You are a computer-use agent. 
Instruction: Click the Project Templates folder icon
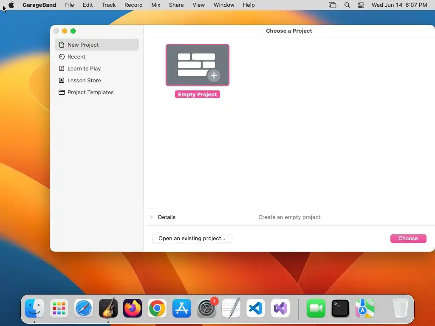pos(62,92)
